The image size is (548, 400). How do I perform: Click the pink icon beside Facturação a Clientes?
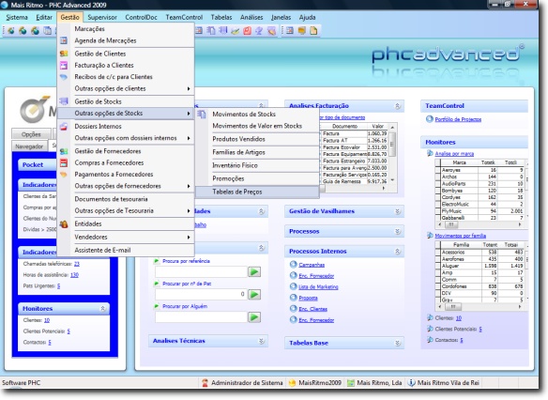pyautogui.click(x=64, y=65)
